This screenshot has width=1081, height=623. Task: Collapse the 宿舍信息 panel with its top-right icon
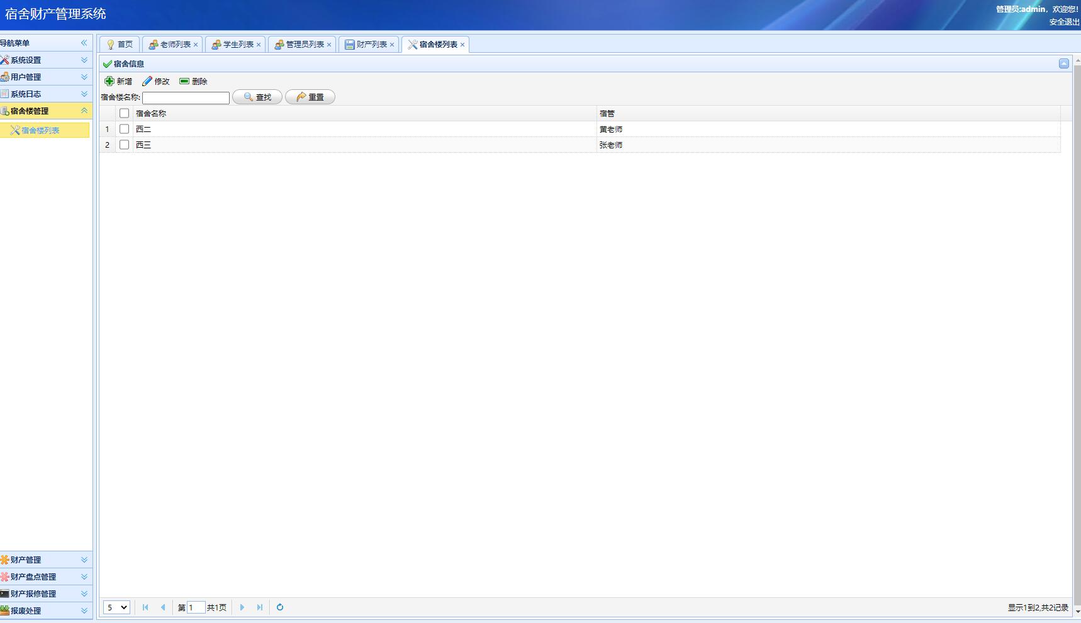pyautogui.click(x=1063, y=63)
